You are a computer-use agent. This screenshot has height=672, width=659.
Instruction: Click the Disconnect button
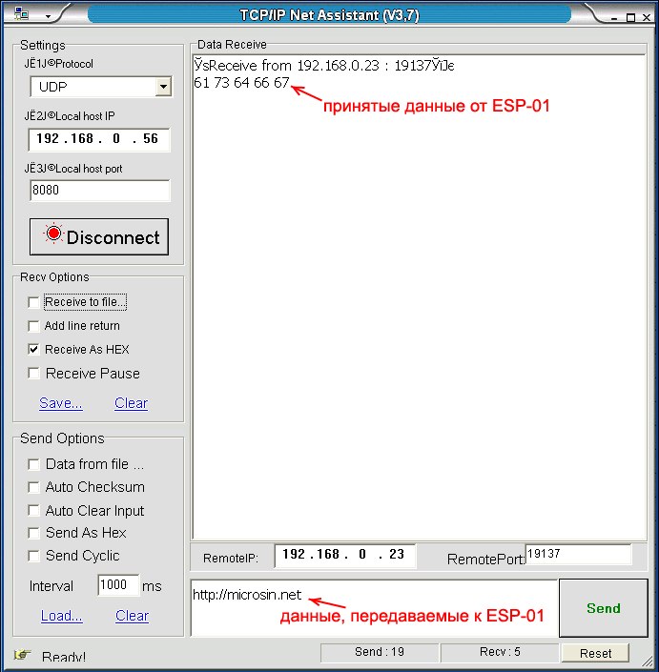[99, 237]
